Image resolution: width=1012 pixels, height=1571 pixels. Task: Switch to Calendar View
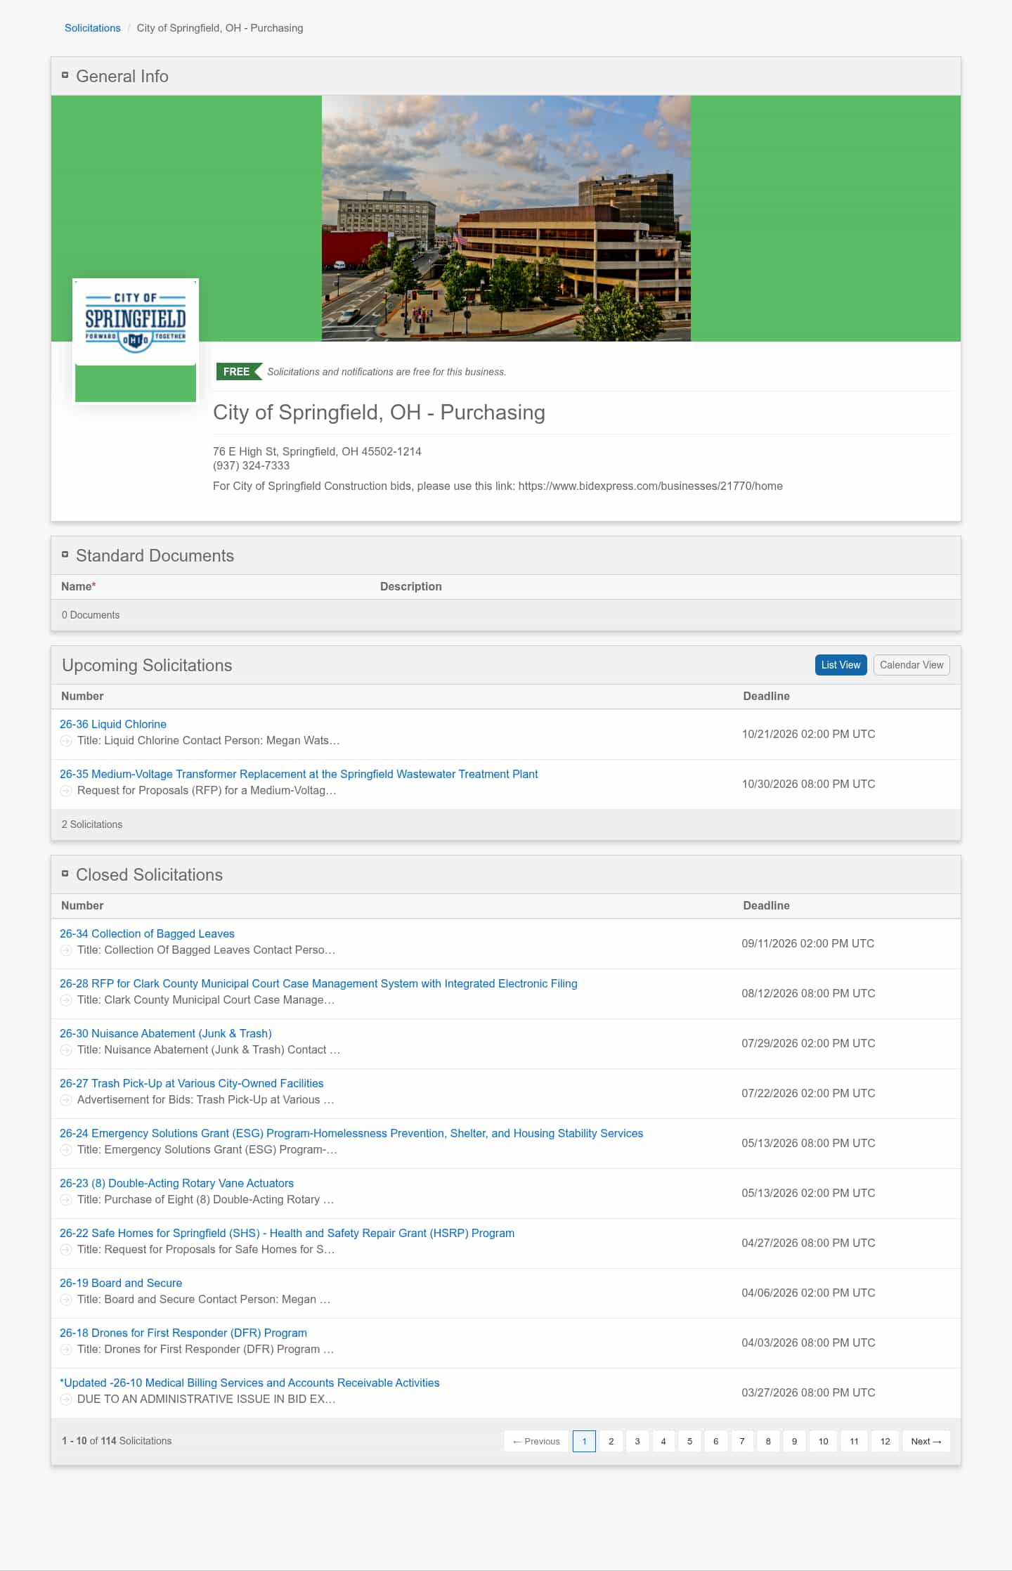(x=912, y=665)
